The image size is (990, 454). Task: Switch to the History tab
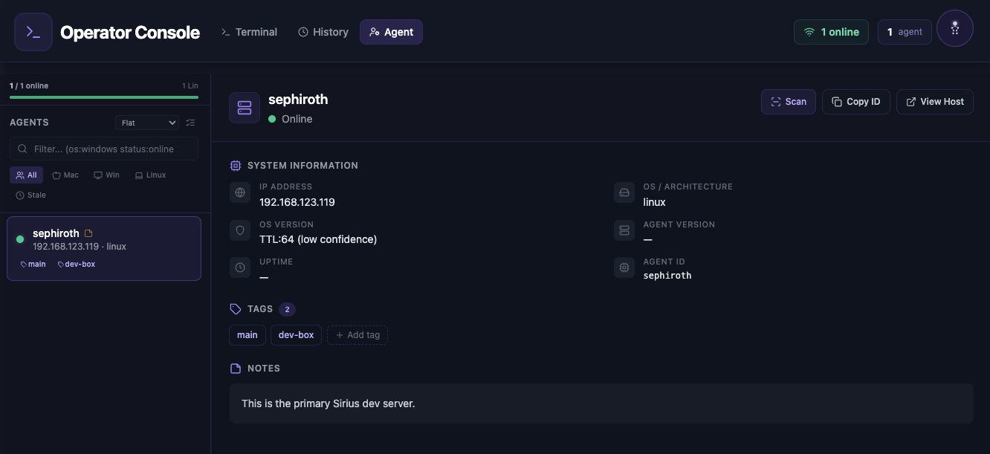click(323, 32)
